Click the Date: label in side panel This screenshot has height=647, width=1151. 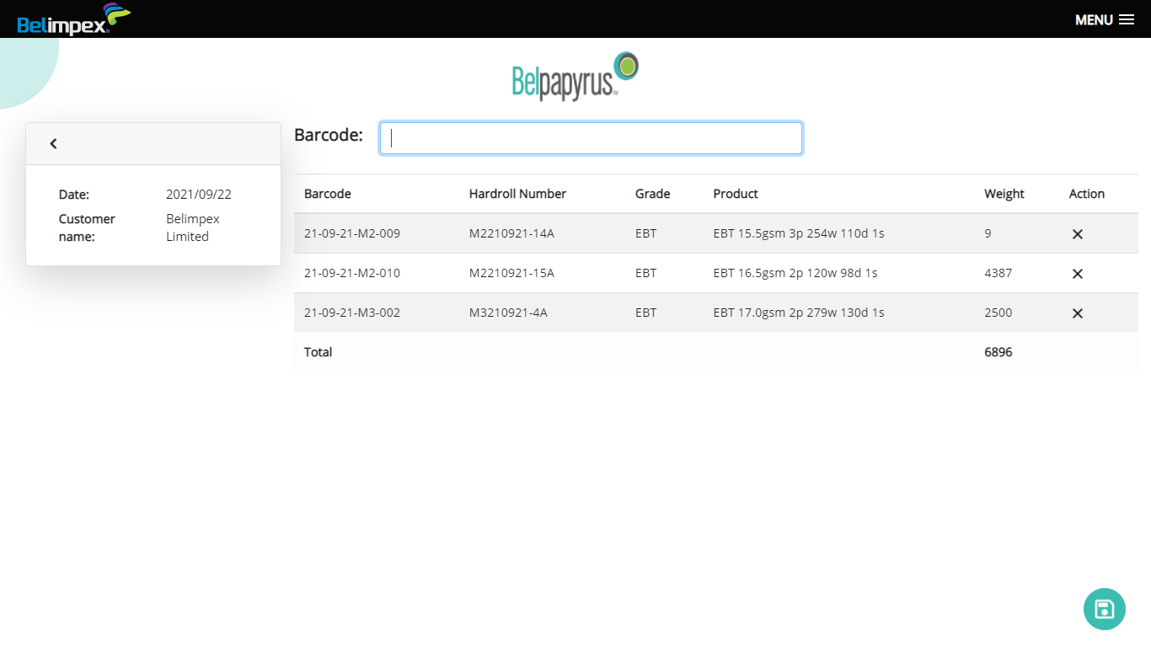click(x=74, y=195)
